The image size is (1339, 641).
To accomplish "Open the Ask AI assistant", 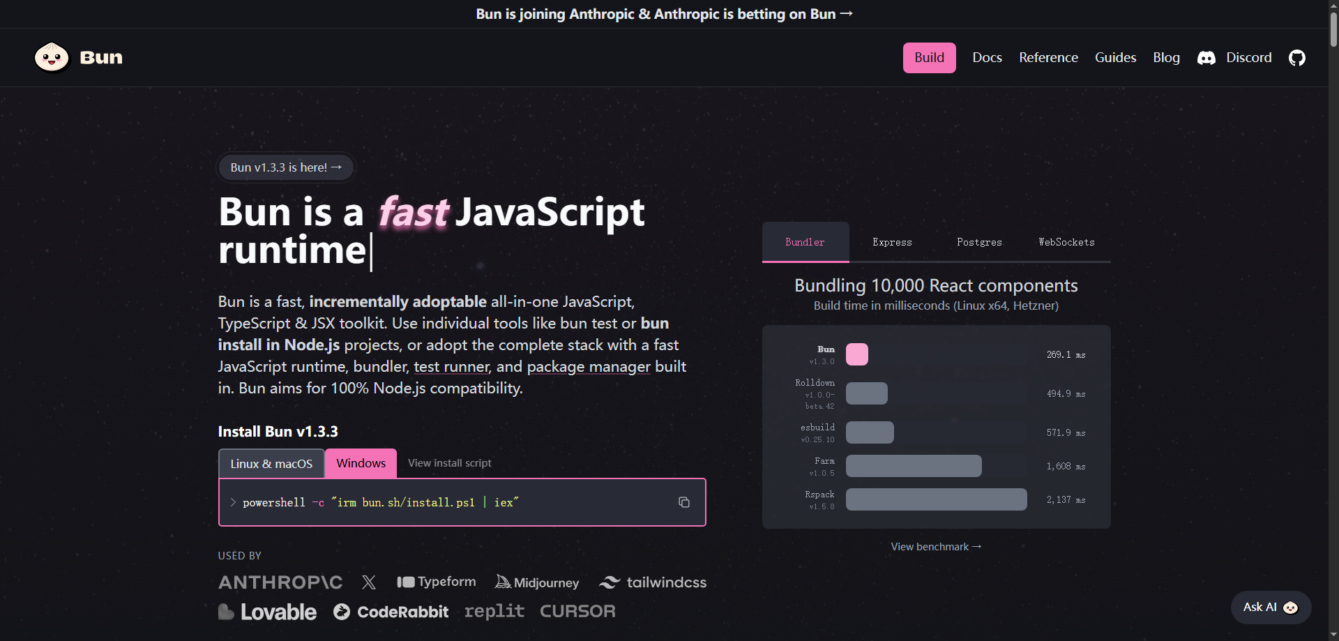I will (1270, 607).
